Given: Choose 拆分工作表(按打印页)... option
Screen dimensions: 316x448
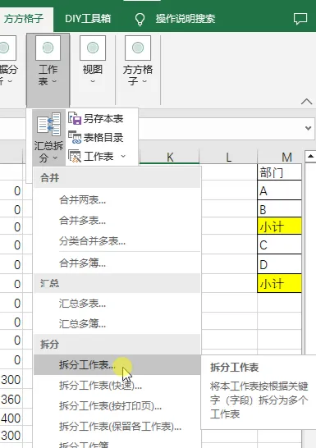Looking at the screenshot, I should pos(117,406).
